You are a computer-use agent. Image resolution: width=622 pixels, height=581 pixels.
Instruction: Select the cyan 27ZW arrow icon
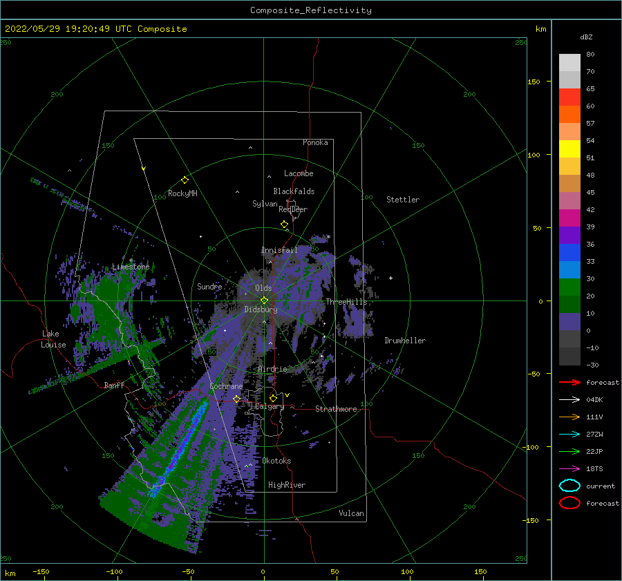569,435
